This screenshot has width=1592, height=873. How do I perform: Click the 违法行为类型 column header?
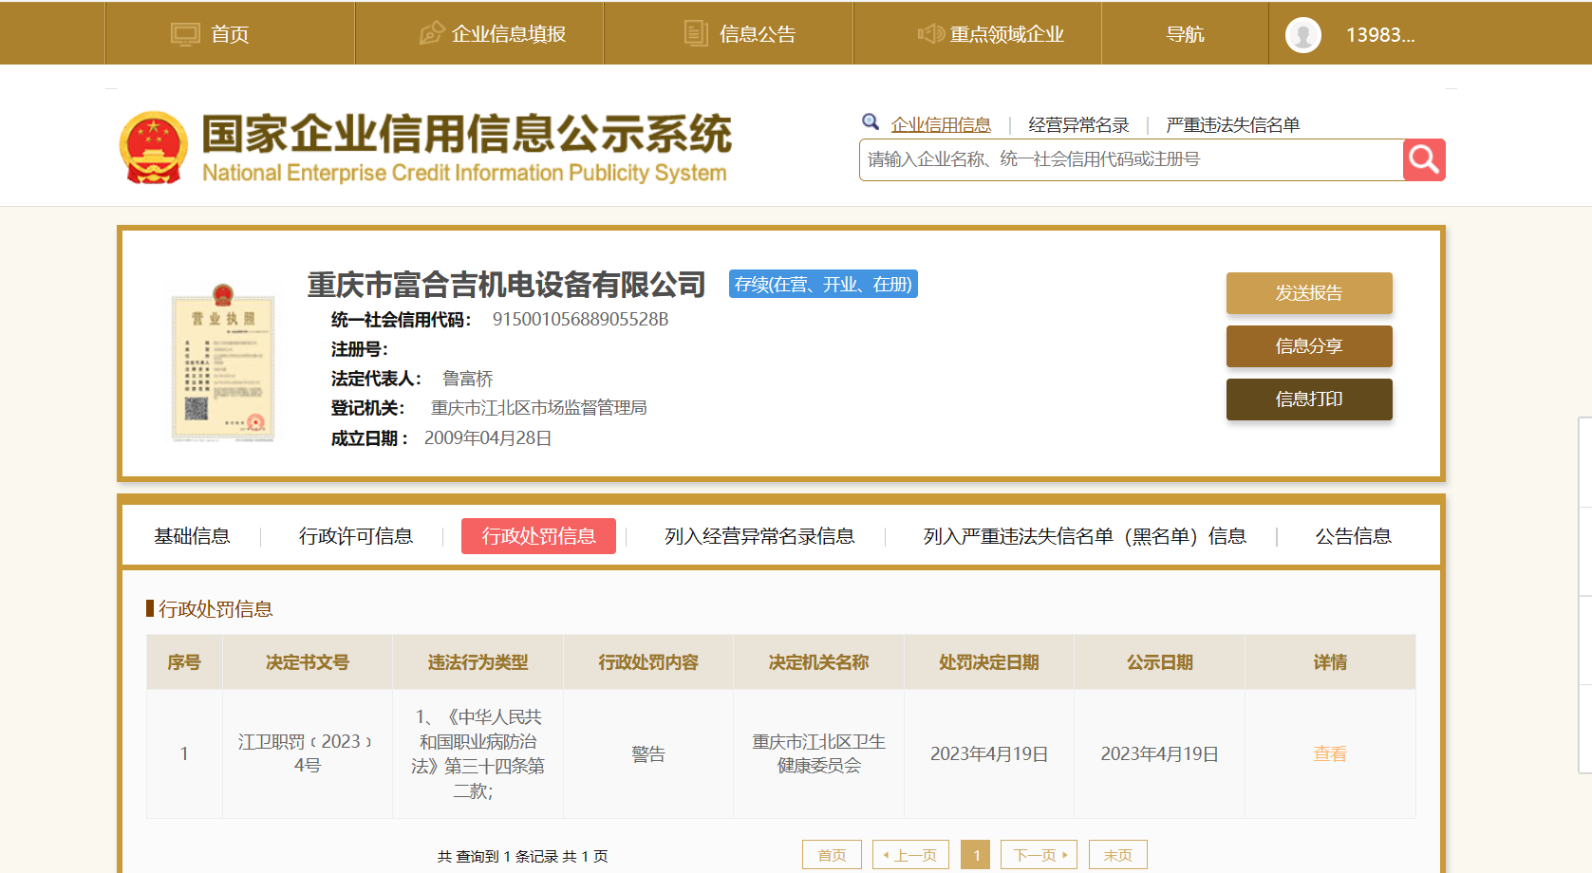(x=478, y=662)
